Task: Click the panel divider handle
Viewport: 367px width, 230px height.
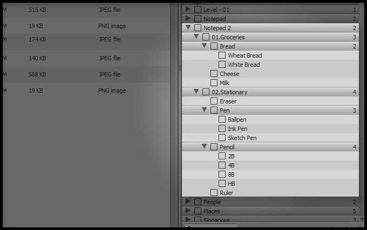Action: [180, 68]
